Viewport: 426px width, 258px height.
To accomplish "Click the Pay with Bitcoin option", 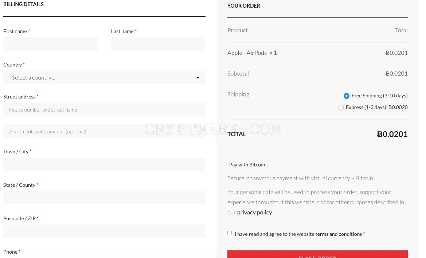I will point(247,165).
